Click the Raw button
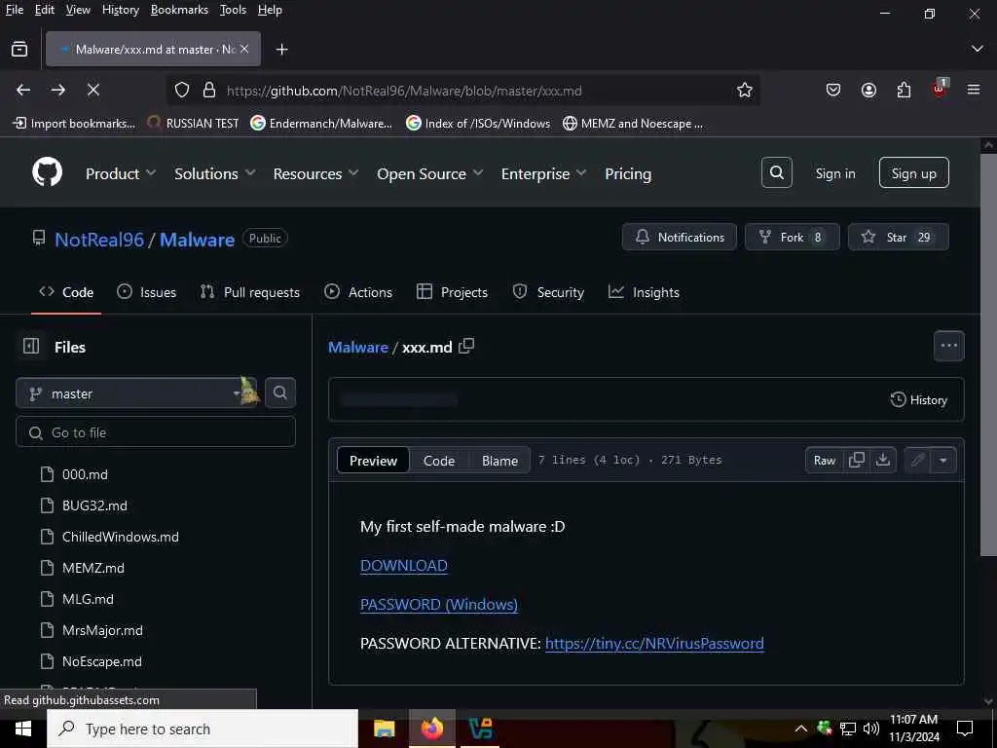Image resolution: width=997 pixels, height=748 pixels. tap(825, 460)
